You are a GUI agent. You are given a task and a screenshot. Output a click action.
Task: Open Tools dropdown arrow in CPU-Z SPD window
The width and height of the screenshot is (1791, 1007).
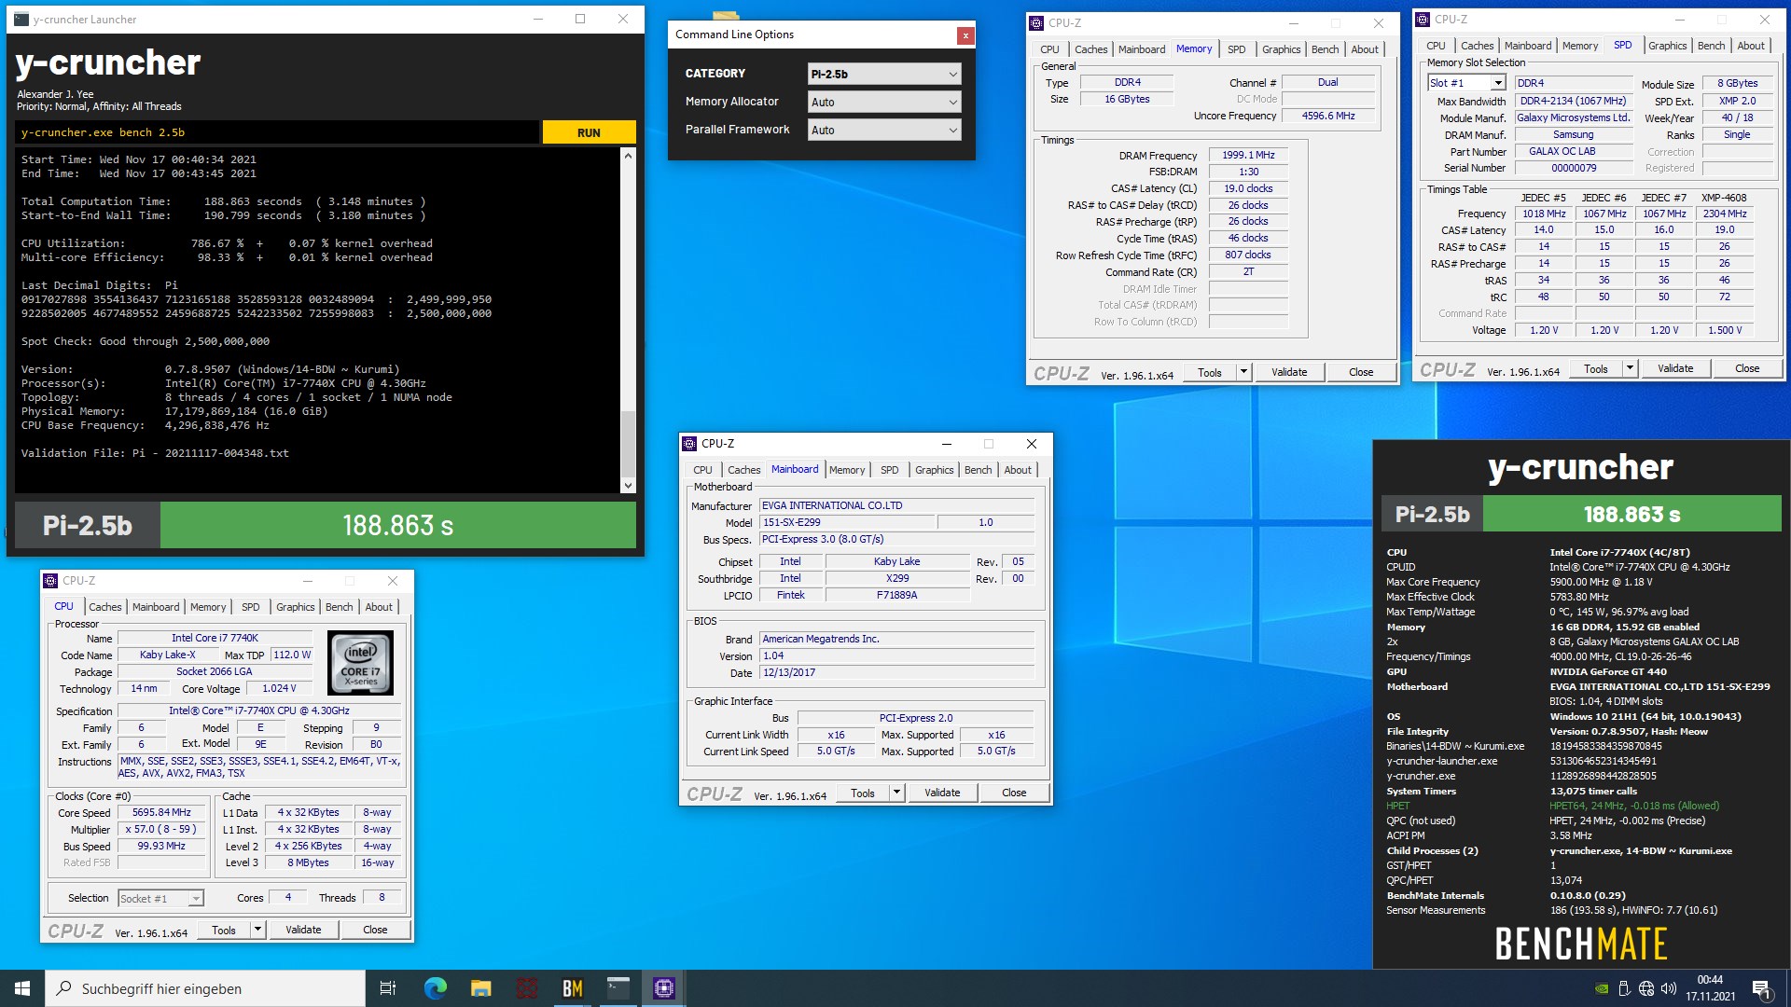1630,368
